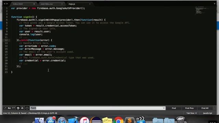
Task: Open the clapperboard video app in dock
Action: point(141,120)
